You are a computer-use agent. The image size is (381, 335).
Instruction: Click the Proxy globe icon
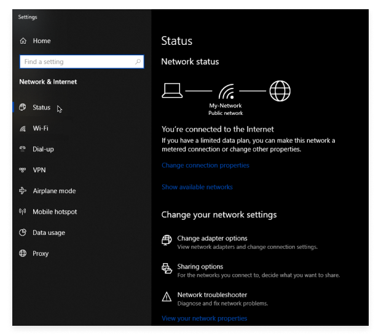point(23,254)
